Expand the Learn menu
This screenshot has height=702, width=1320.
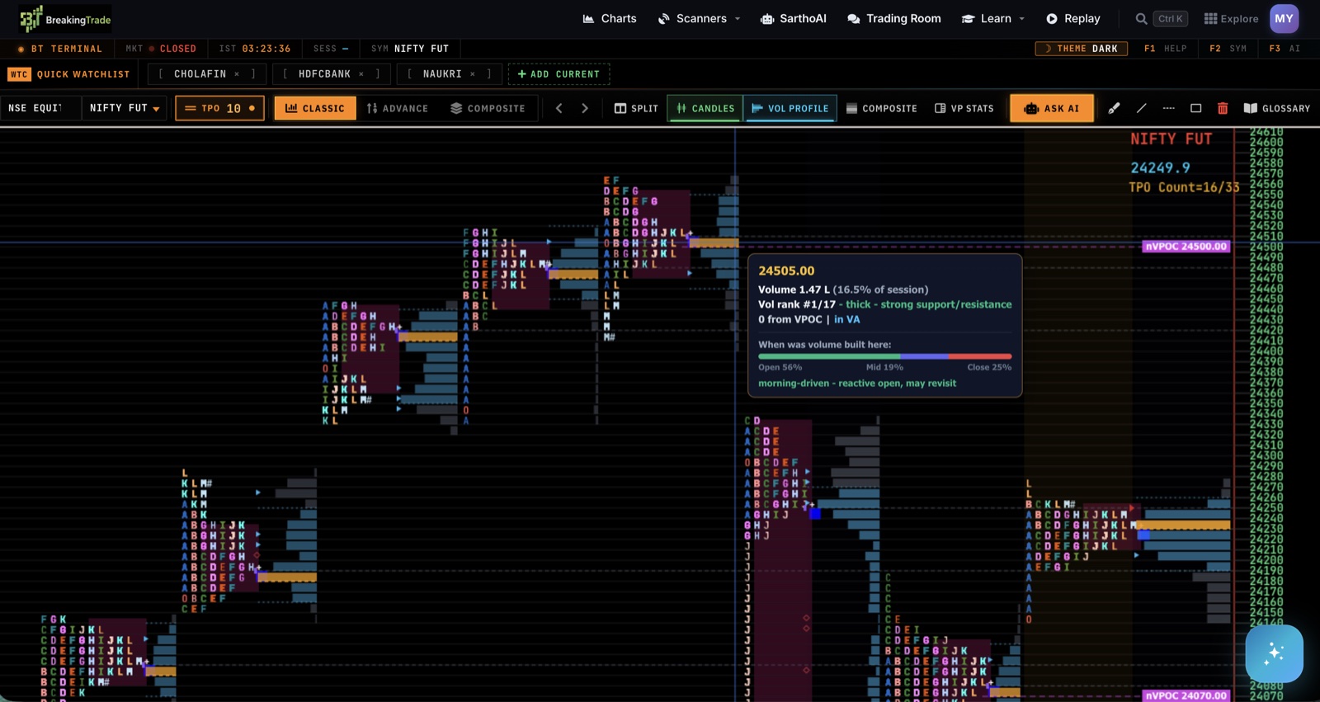pos(993,18)
